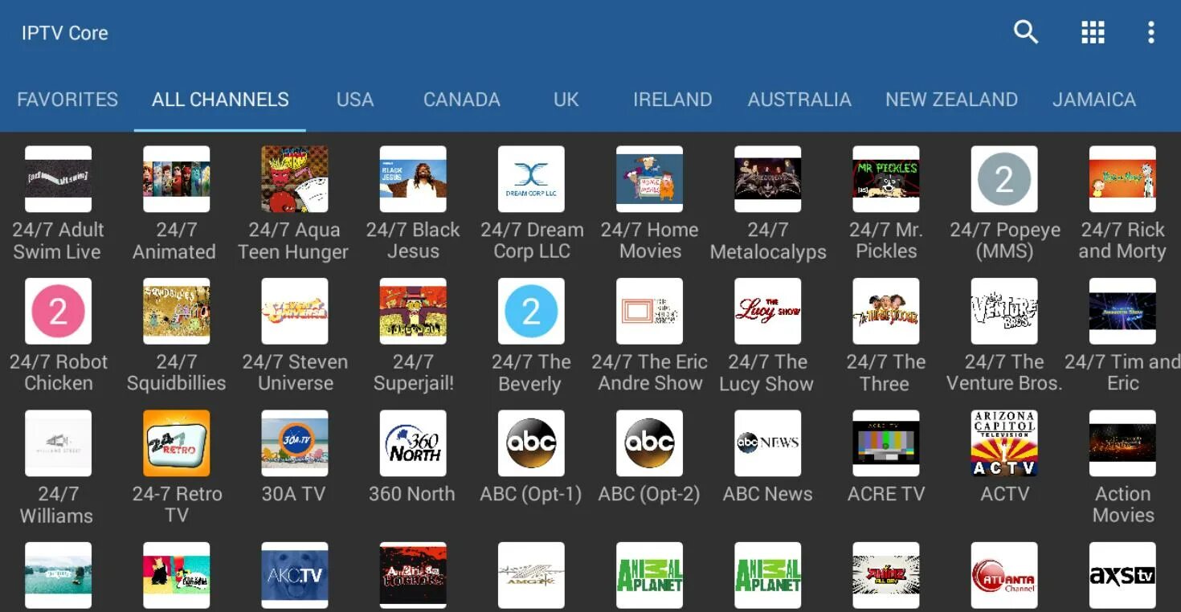Select the AXS TV channel thumbnail
This screenshot has height=612, width=1181.
pyautogui.click(x=1122, y=575)
